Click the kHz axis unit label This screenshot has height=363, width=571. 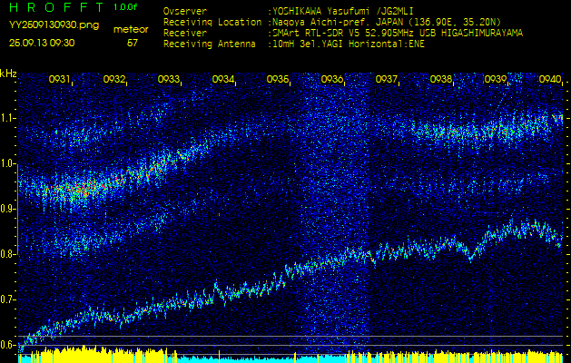(8, 73)
